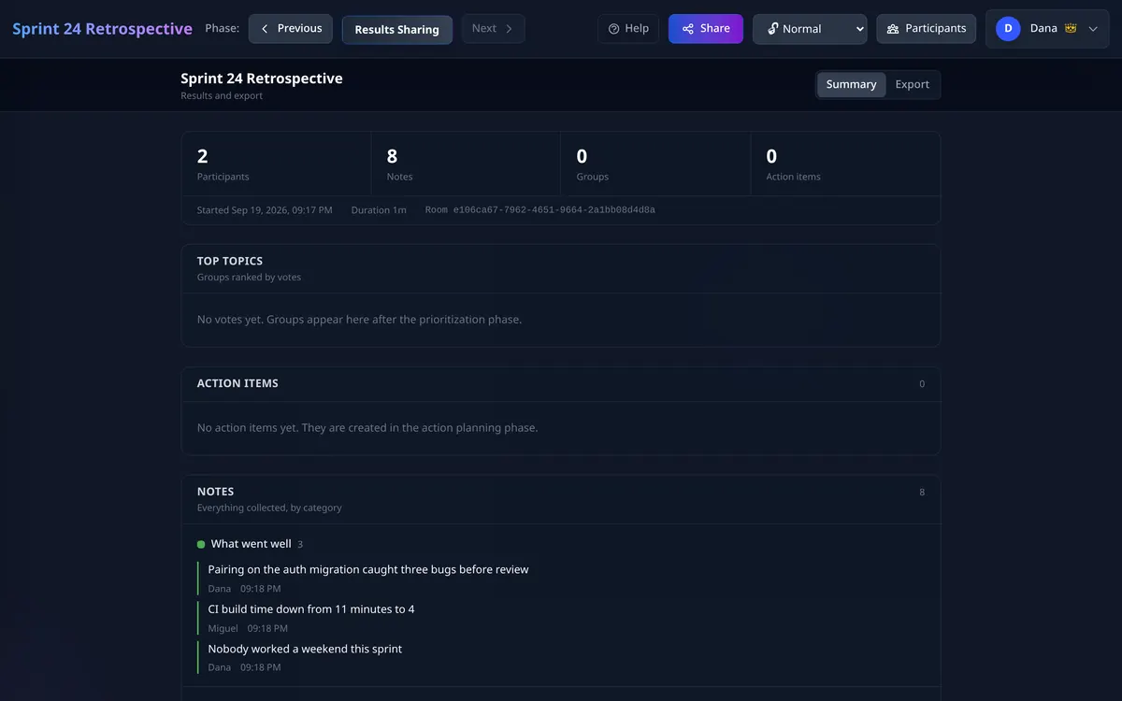Open the Normal mode dropdown
The height and width of the screenshot is (701, 1122).
click(810, 29)
